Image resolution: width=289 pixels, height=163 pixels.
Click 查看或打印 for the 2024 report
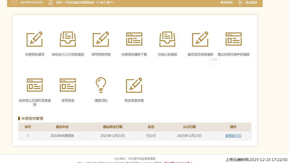tap(233, 136)
